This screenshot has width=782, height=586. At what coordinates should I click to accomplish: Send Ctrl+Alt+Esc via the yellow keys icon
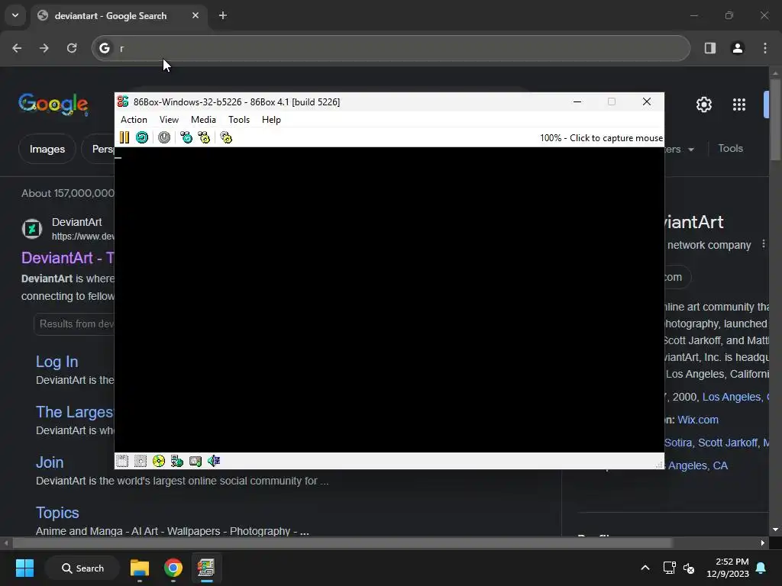[x=204, y=137]
